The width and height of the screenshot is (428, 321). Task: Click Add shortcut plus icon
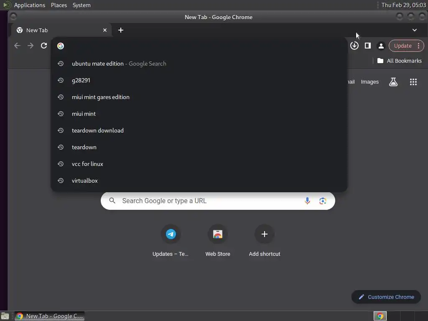click(265, 234)
